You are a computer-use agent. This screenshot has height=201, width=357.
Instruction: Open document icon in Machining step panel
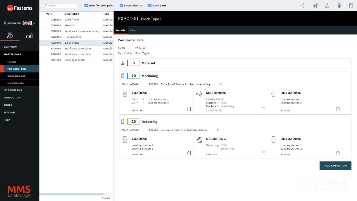point(263,109)
